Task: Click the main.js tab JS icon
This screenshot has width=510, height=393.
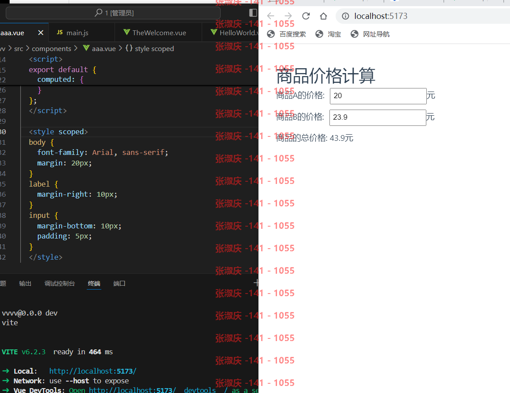Action: pos(60,32)
